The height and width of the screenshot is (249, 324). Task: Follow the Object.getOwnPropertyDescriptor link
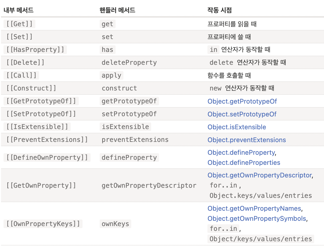point(260,175)
